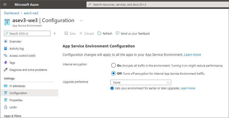
Task: Open Activity log from sidebar icon
Action: [6, 49]
